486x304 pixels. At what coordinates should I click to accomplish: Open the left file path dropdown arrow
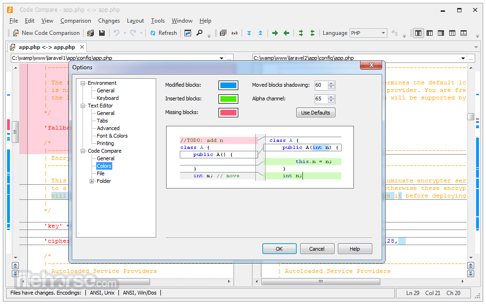(221, 58)
